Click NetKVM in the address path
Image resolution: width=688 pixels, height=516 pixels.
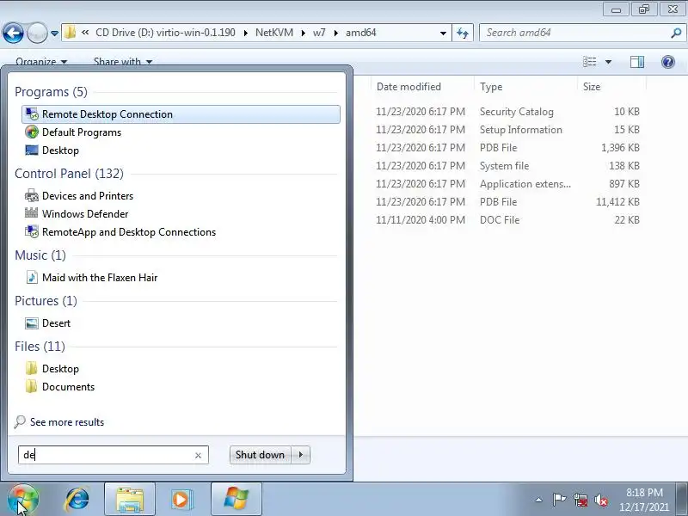point(274,33)
